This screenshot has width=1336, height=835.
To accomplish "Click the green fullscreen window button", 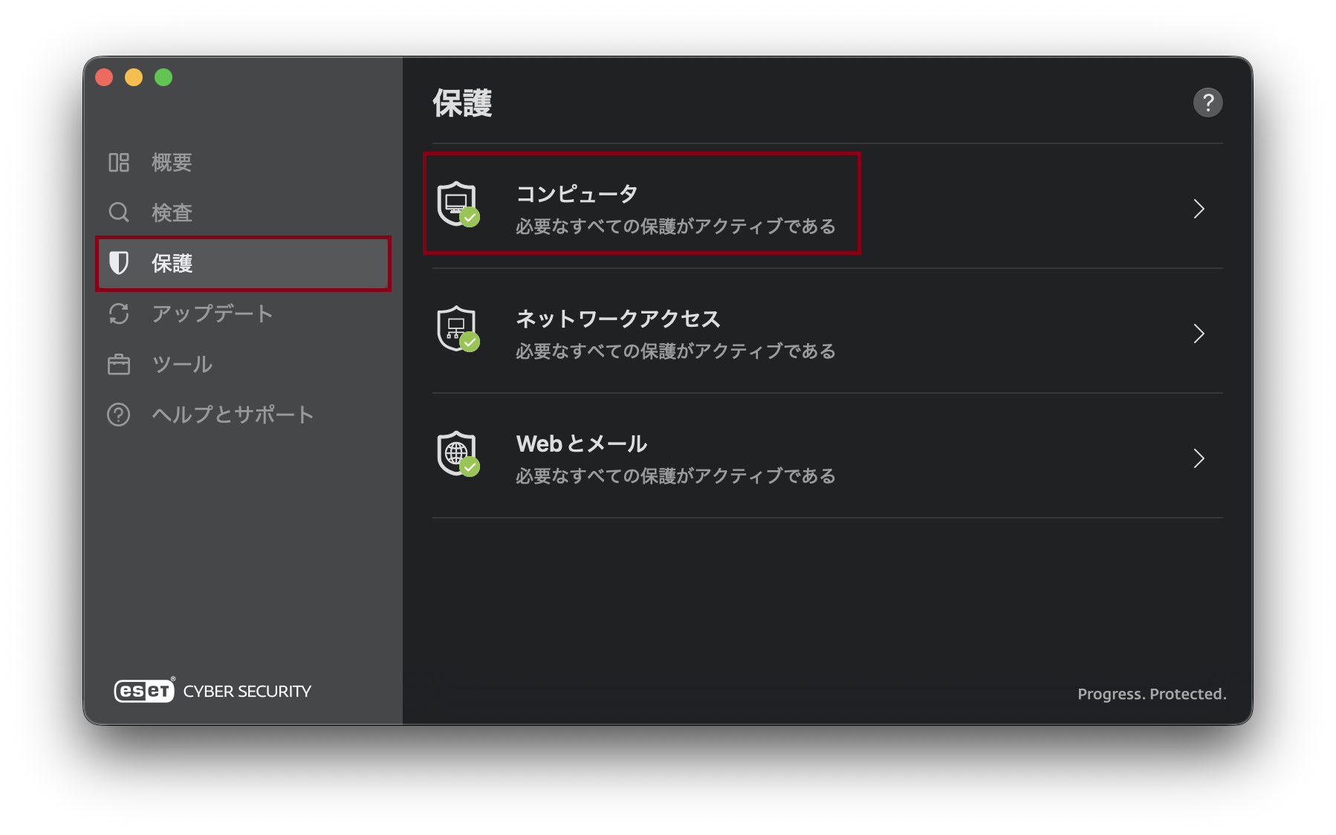I will [163, 77].
